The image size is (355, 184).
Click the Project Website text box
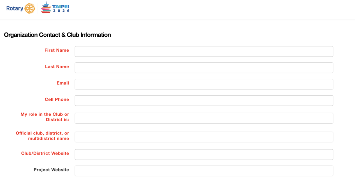click(204, 171)
